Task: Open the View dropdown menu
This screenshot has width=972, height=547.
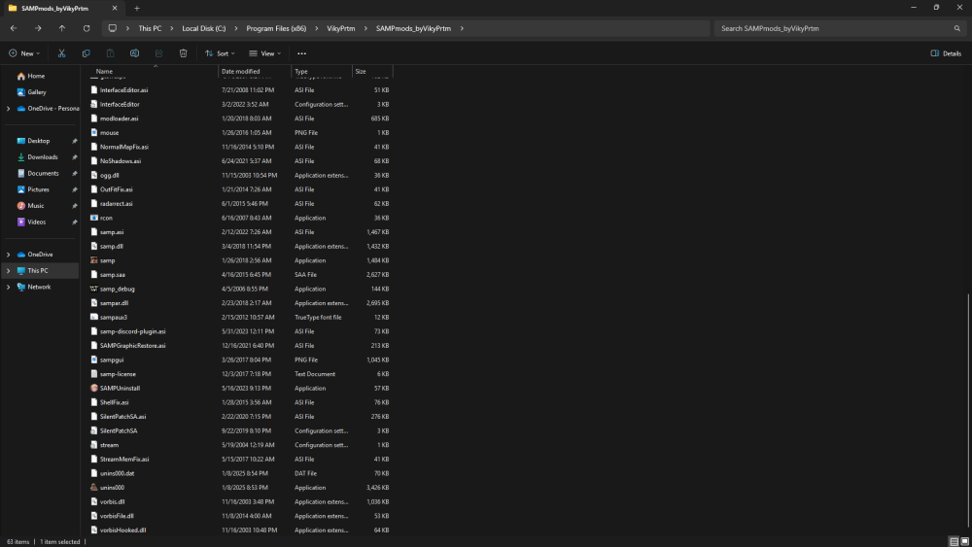Action: [x=264, y=53]
